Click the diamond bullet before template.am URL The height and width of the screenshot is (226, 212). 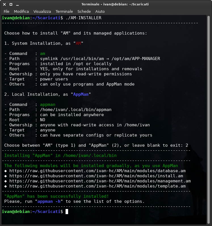tap(6, 186)
